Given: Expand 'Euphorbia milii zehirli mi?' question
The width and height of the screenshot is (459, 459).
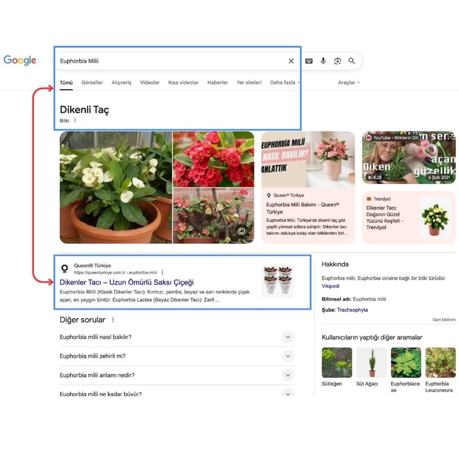Looking at the screenshot, I should pyautogui.click(x=177, y=356).
